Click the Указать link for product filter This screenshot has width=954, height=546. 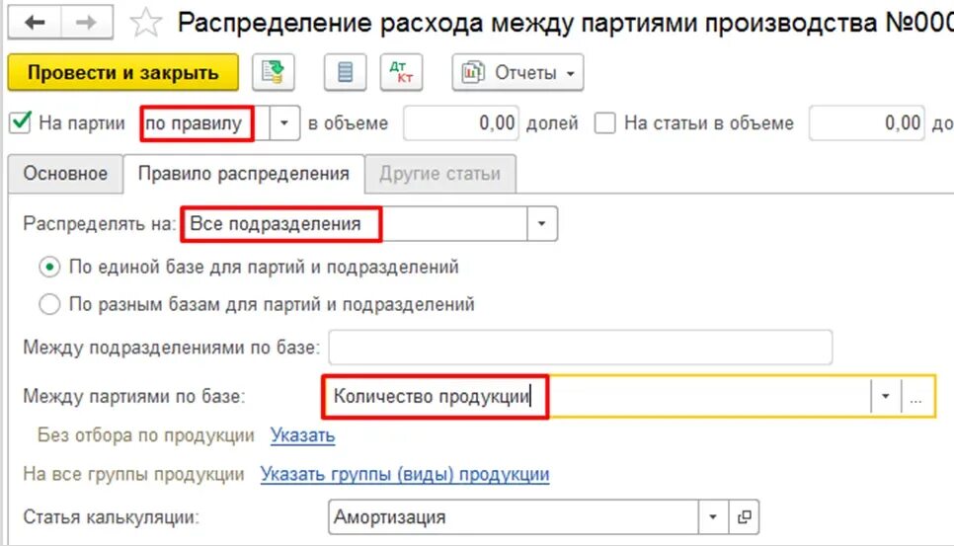(302, 435)
